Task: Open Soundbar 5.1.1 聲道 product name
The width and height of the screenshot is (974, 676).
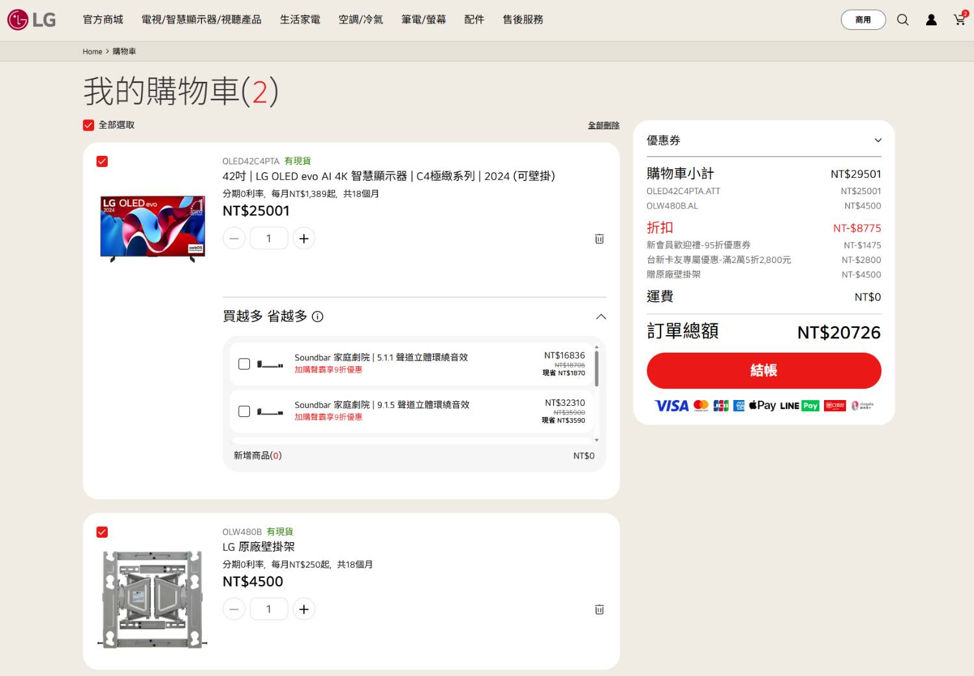Action: pos(381,357)
